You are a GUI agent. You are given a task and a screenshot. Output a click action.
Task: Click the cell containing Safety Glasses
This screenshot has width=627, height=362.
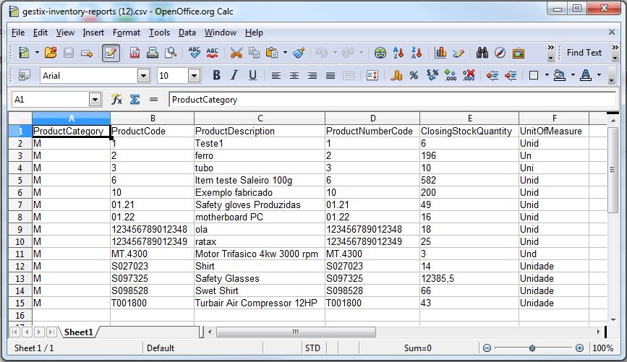pos(260,278)
